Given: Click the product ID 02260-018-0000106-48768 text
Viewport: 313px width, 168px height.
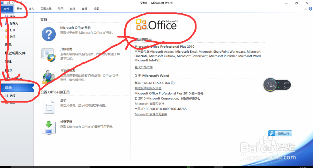Looking at the screenshot, I should 166,109.
